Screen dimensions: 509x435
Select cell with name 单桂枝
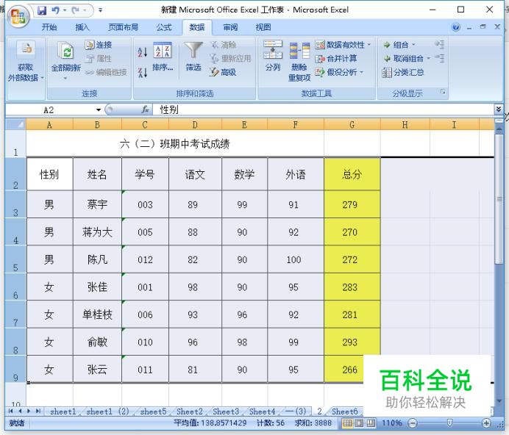pos(97,314)
